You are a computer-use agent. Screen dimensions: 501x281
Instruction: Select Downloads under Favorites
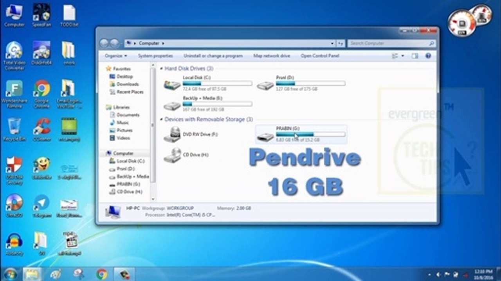(124, 84)
